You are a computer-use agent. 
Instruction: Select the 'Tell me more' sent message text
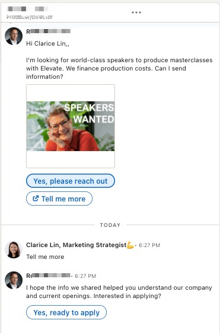45,257
